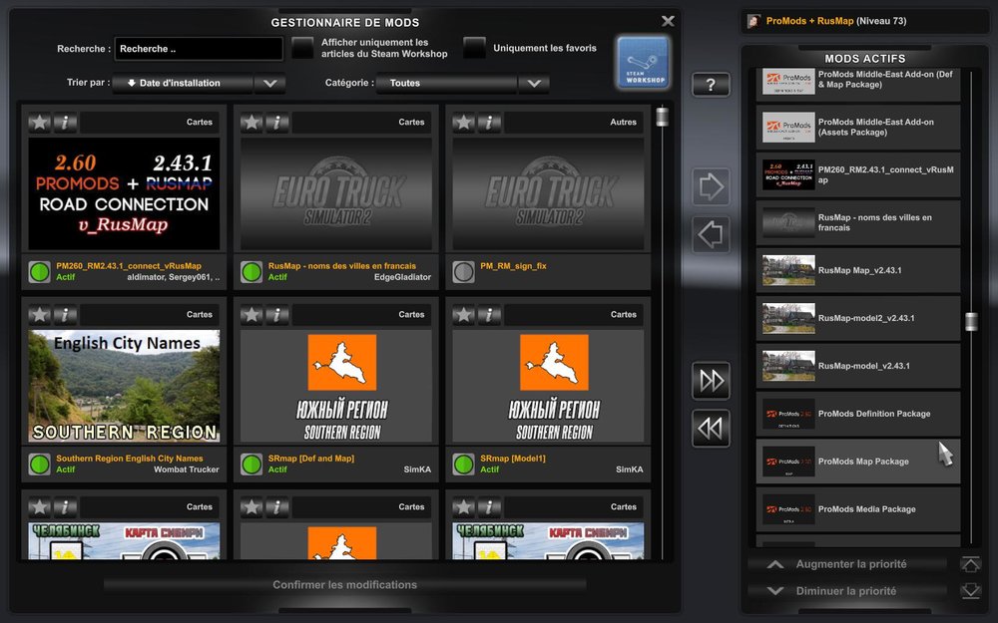The height and width of the screenshot is (623, 998).
Task: Click the profile avatar ProMods + RusMap
Action: point(753,21)
